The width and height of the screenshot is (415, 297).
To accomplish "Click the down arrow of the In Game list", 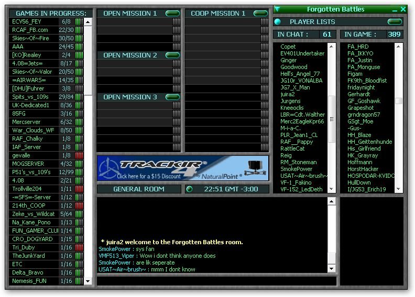I will coord(399,189).
